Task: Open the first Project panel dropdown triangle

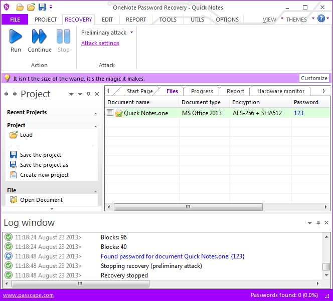Action: pos(71,94)
